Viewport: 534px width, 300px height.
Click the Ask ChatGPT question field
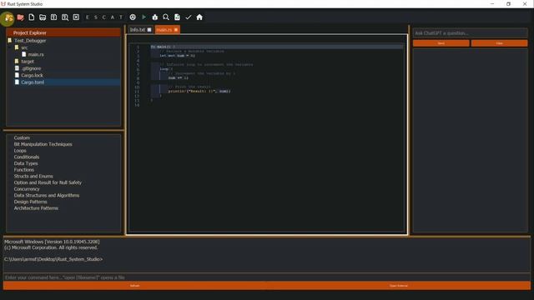pyautogui.click(x=470, y=33)
